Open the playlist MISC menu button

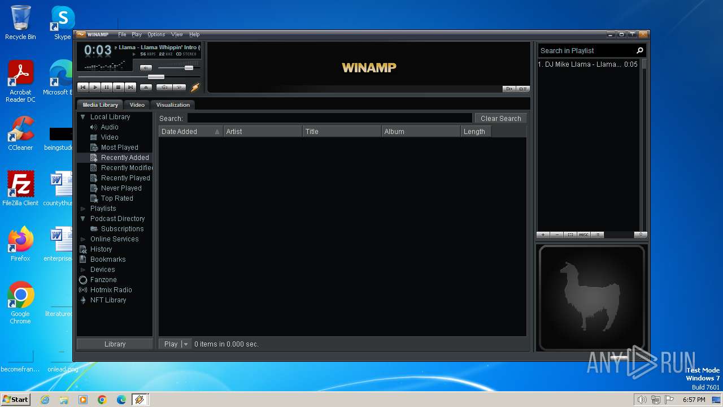tap(584, 235)
